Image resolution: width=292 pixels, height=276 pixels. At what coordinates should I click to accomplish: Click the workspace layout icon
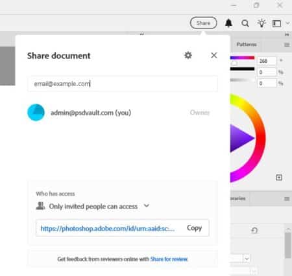(277, 23)
